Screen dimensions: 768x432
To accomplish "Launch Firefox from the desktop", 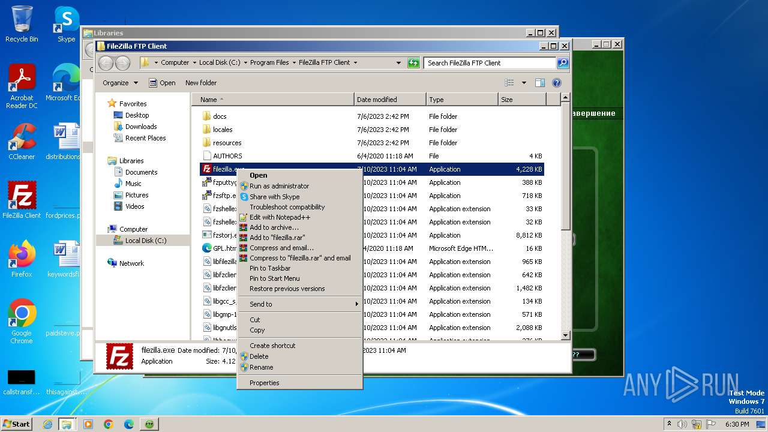I will [22, 259].
